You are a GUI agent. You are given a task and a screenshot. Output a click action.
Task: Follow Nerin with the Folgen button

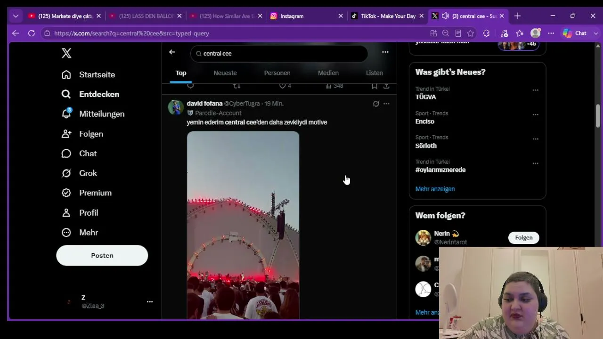click(x=523, y=238)
